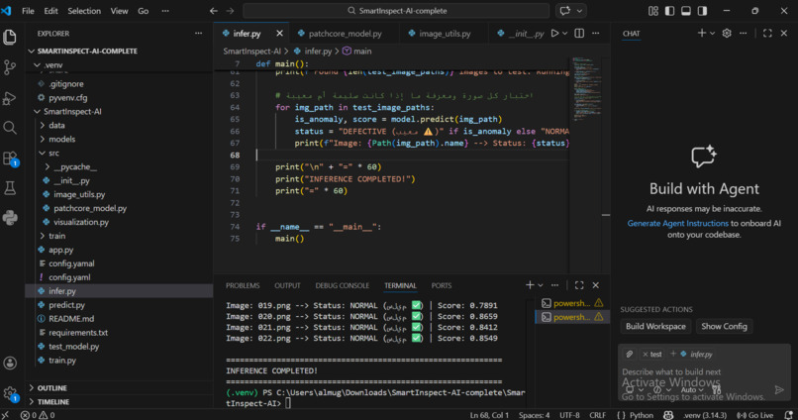Open notifications bell in status bar
The height and width of the screenshot is (420, 798).
(788, 415)
